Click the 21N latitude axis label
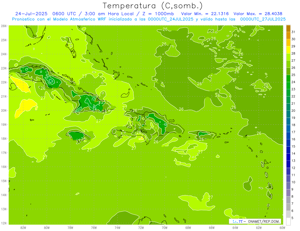 click(3, 96)
